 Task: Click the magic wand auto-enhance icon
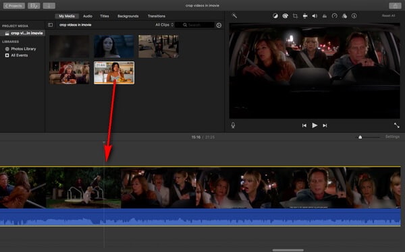[234, 16]
